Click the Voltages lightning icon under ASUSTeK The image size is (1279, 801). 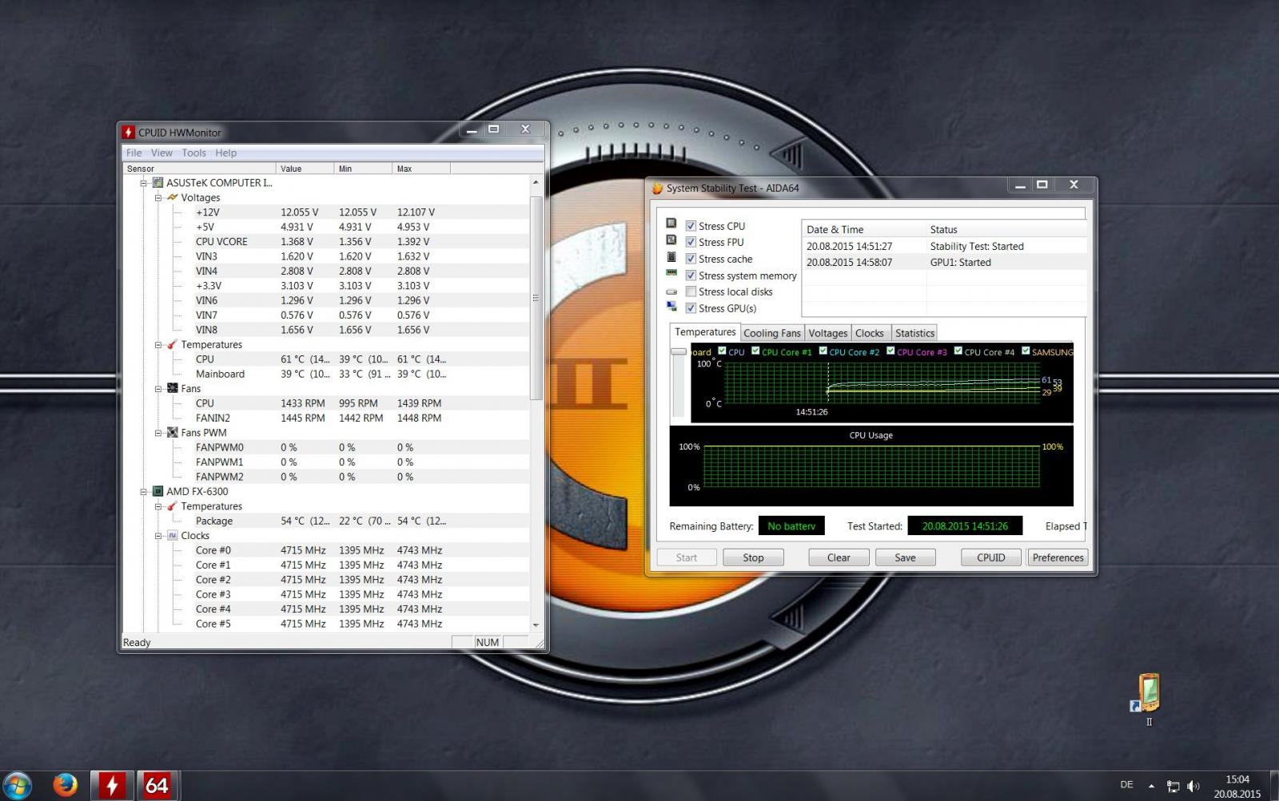pyautogui.click(x=172, y=197)
